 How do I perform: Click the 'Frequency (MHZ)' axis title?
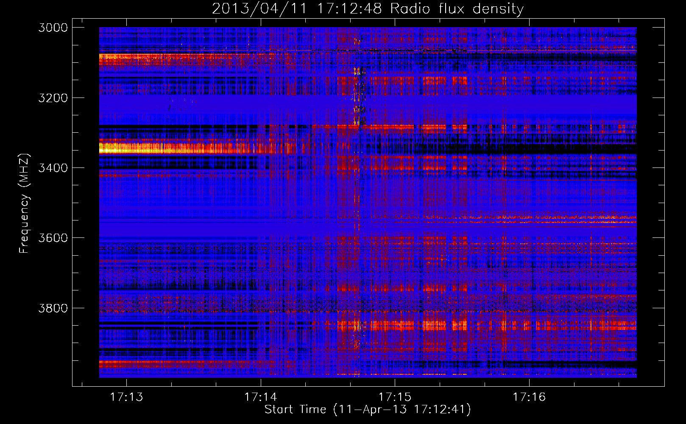(x=24, y=203)
